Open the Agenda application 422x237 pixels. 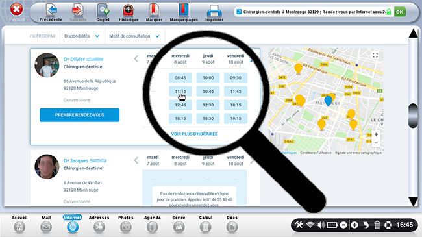coord(153,224)
